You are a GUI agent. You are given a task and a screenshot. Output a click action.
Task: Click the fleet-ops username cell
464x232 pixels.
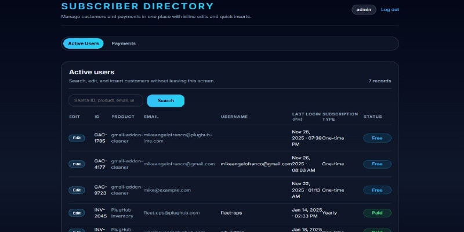pos(231,213)
